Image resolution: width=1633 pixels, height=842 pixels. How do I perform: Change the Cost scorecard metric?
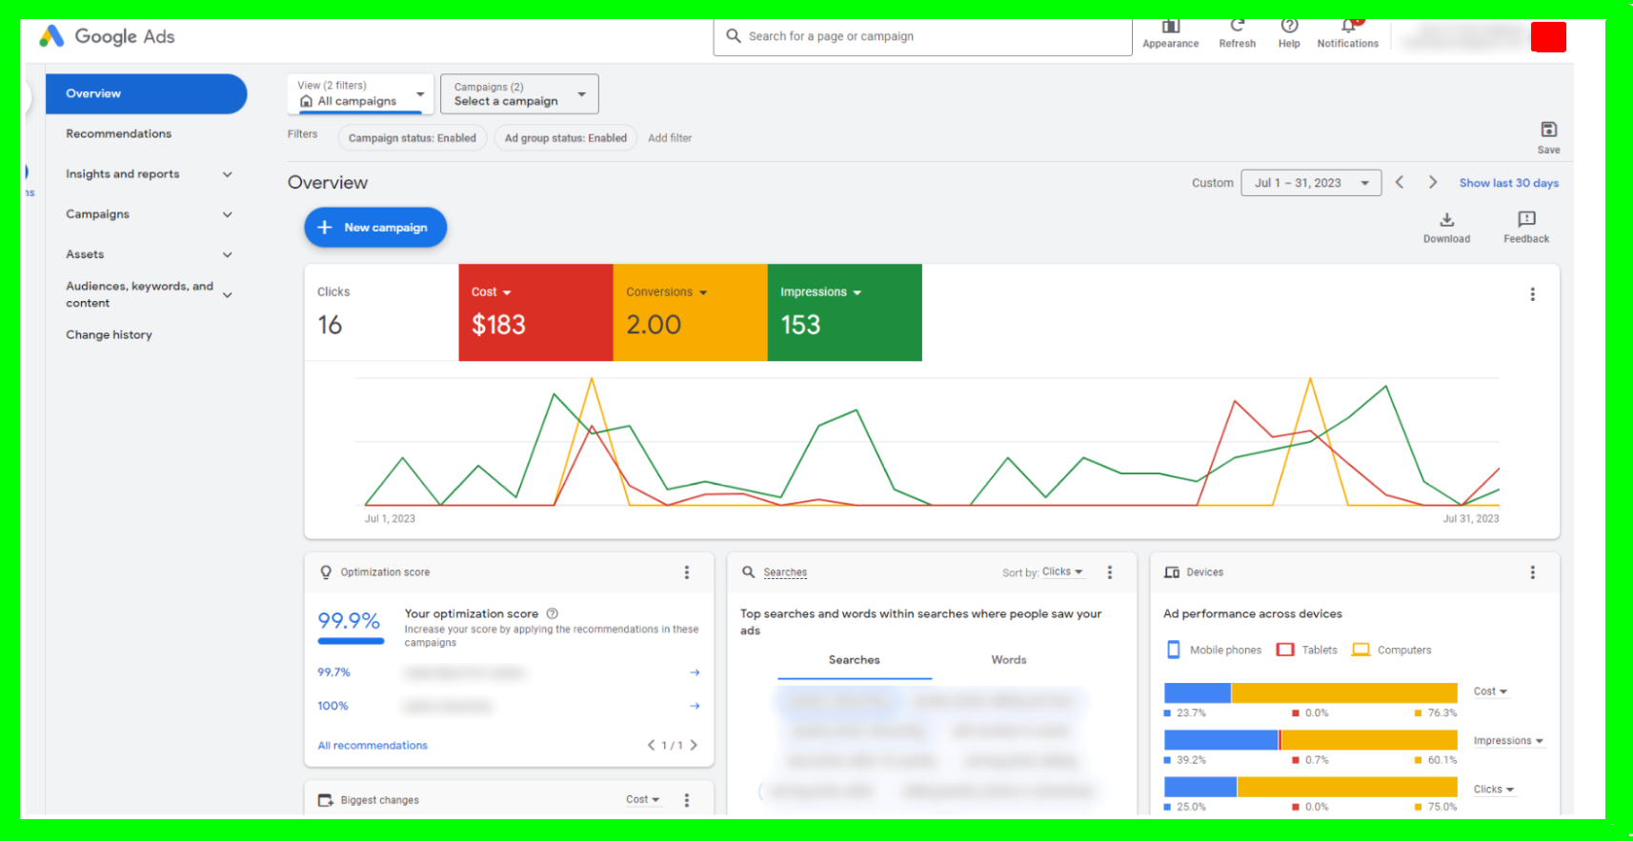coord(492,292)
